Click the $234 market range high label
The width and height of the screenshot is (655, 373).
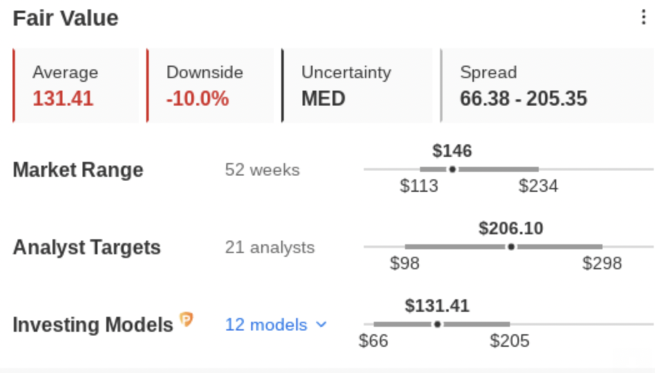538,186
